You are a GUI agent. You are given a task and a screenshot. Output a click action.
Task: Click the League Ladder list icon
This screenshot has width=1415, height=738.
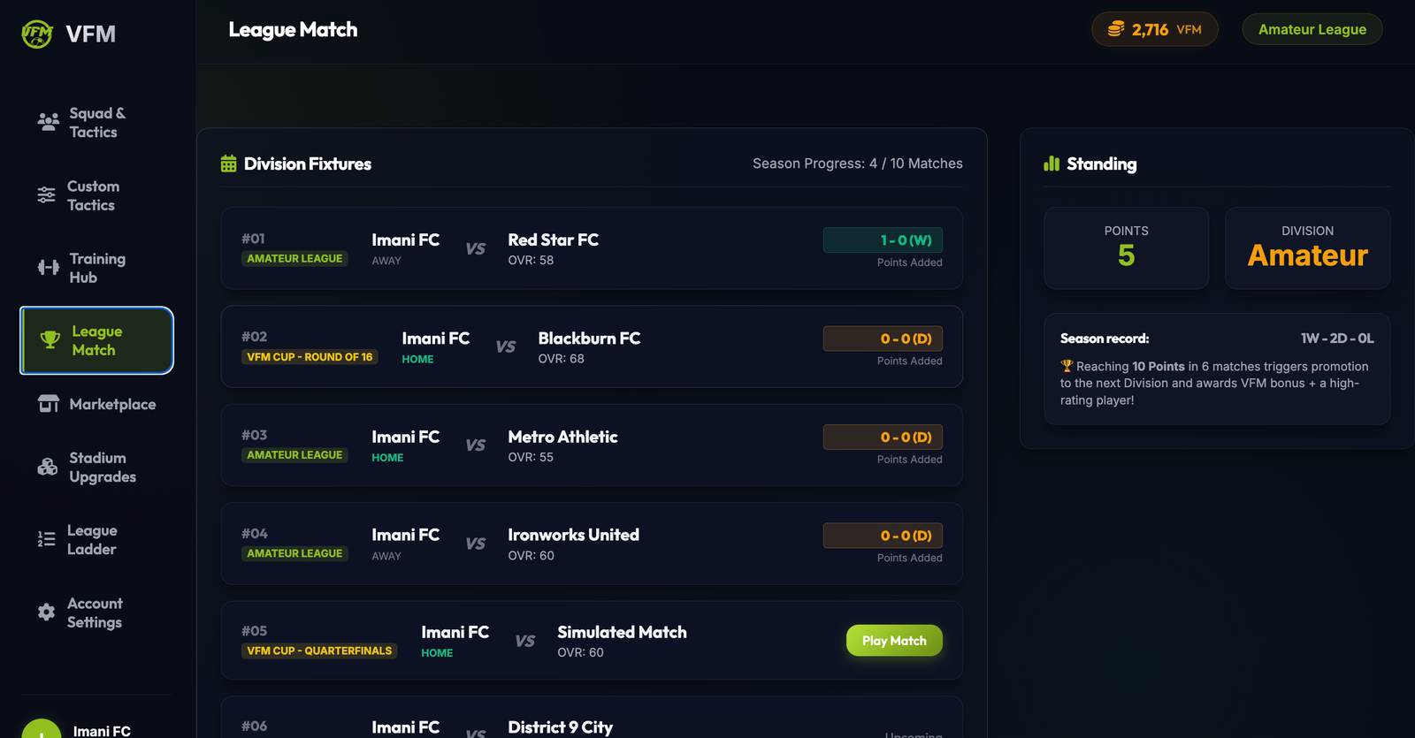[46, 539]
